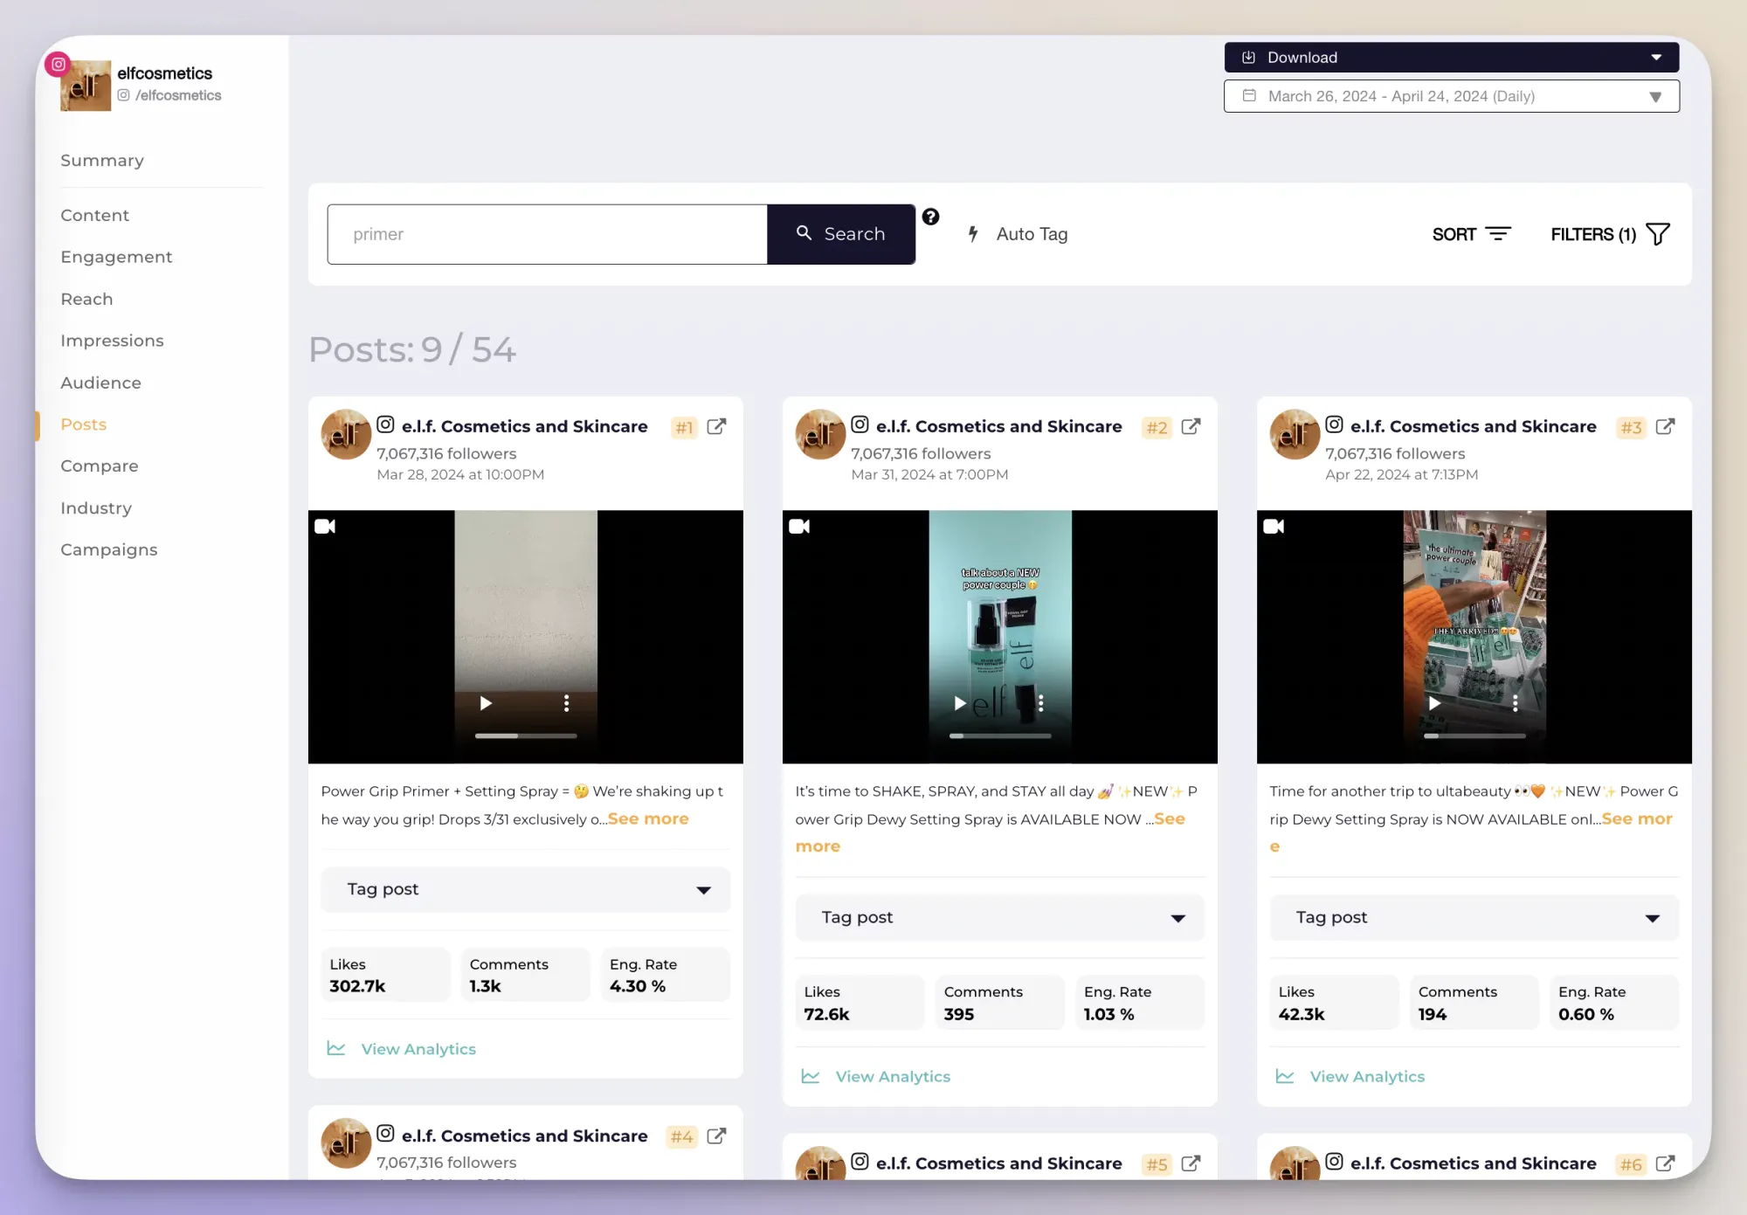Open Tag post dropdown for post #3
Screen dimensions: 1747x1215
point(1474,918)
